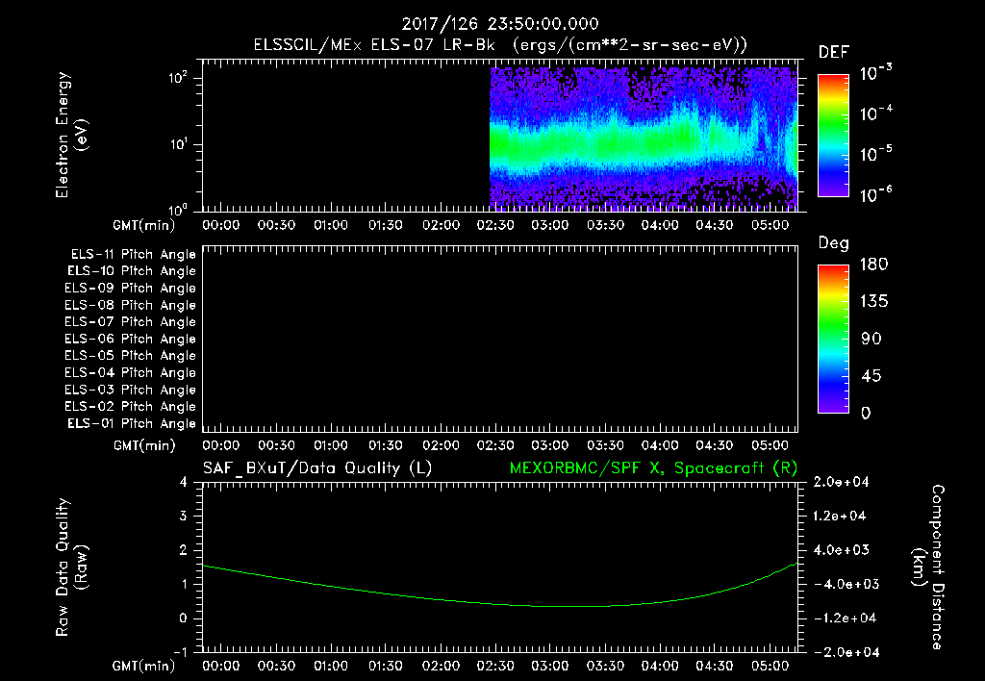
Task: Click the 45 tick on Deg scale
Action: pyautogui.click(x=871, y=376)
